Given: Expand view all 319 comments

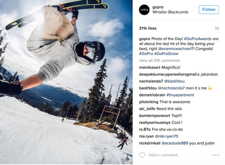Looking at the screenshot, I should click(x=159, y=60).
